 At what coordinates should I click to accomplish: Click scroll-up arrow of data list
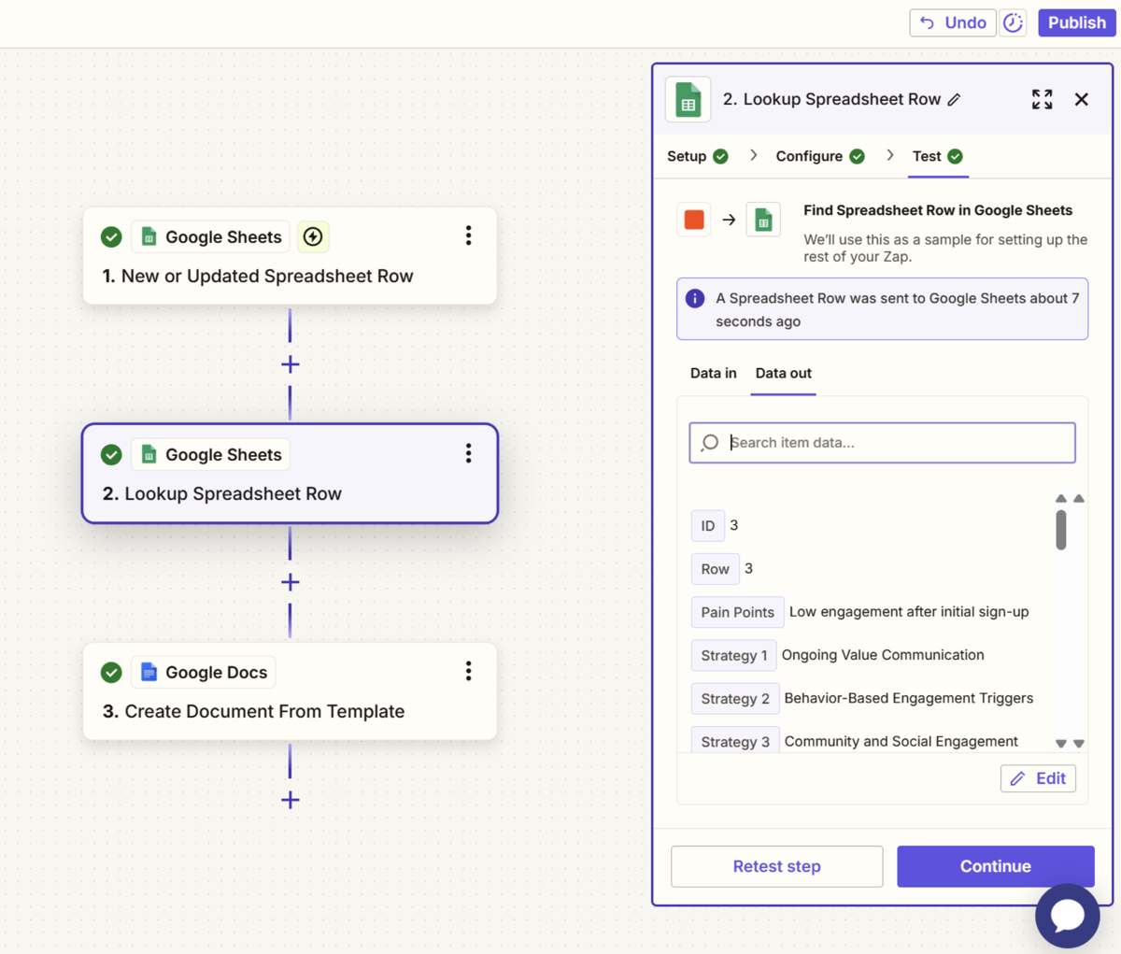[x=1061, y=498]
